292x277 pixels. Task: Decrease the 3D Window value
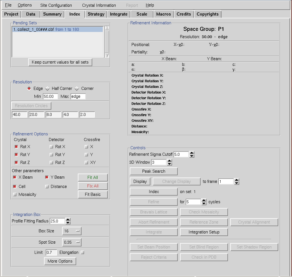coord(169,164)
